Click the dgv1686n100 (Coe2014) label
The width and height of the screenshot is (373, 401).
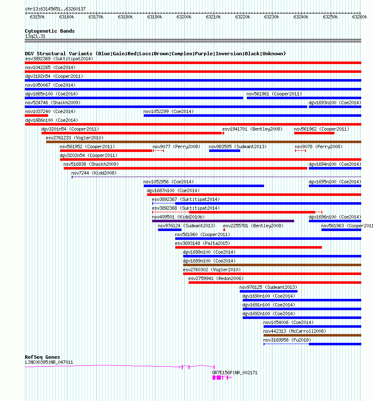tap(52, 120)
